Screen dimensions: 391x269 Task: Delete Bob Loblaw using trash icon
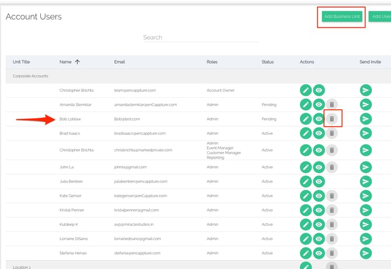[x=332, y=119]
